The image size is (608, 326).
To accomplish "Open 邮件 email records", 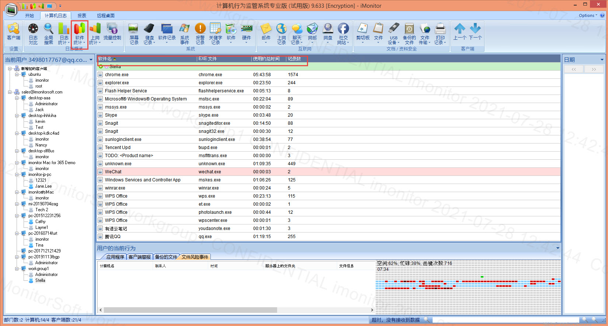I will coord(266,33).
